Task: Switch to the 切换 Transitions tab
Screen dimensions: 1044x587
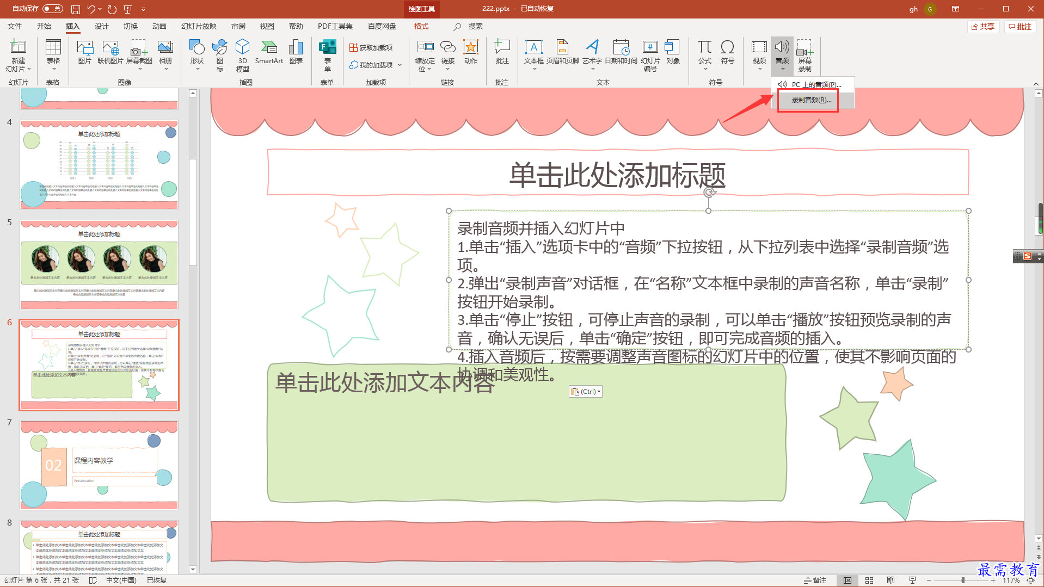Action: (130, 26)
